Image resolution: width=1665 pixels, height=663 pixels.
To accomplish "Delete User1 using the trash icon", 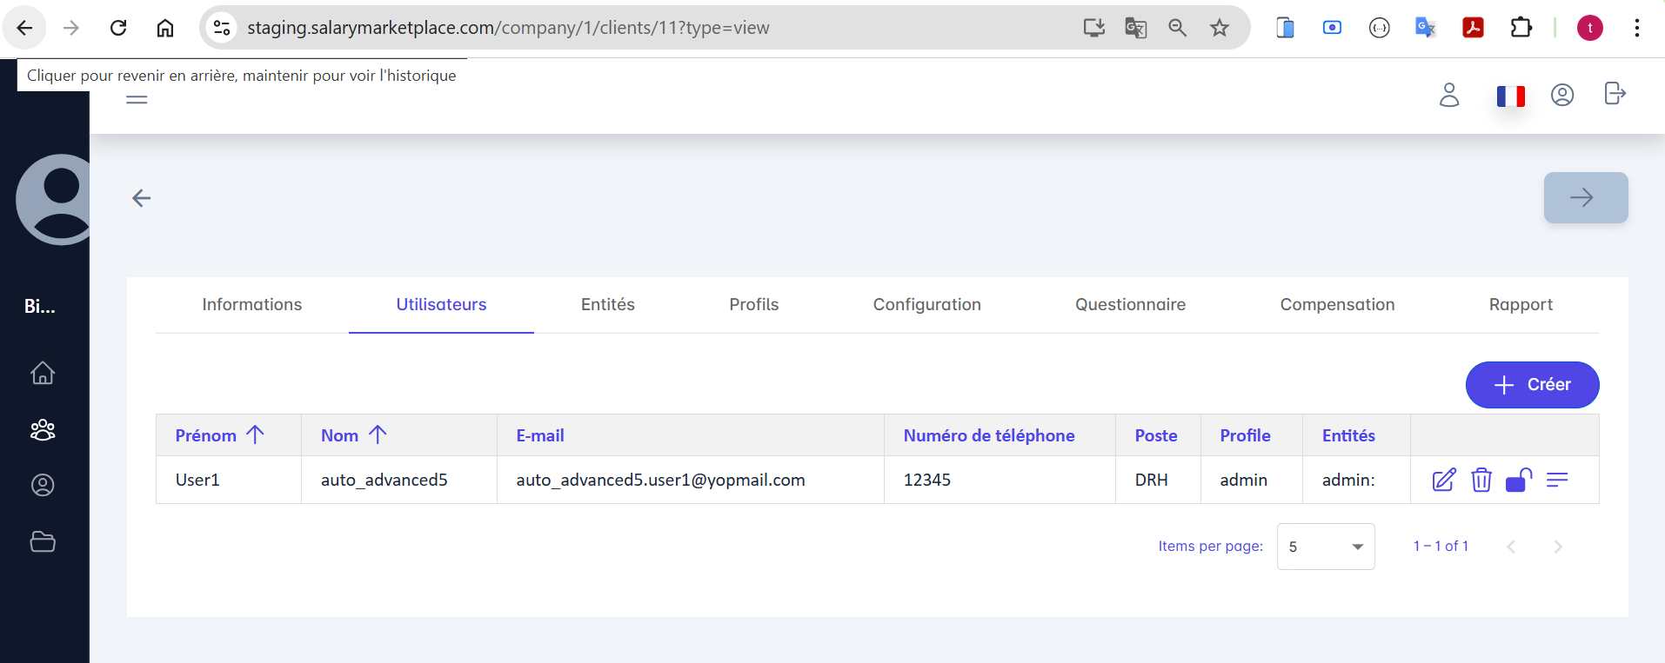I will (x=1481, y=480).
